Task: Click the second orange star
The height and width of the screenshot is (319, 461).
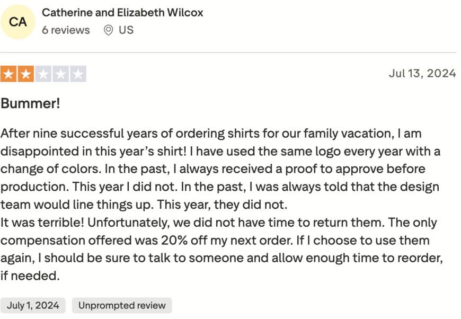Action: coord(25,74)
